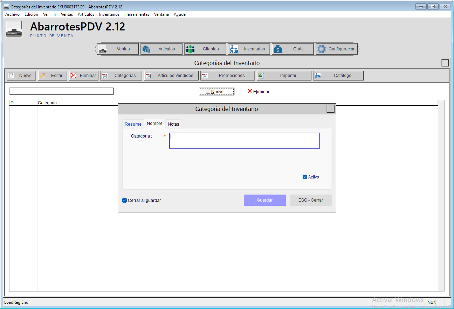Click the red X next to the Eliminar label above the list
The image size is (454, 309).
click(x=250, y=91)
